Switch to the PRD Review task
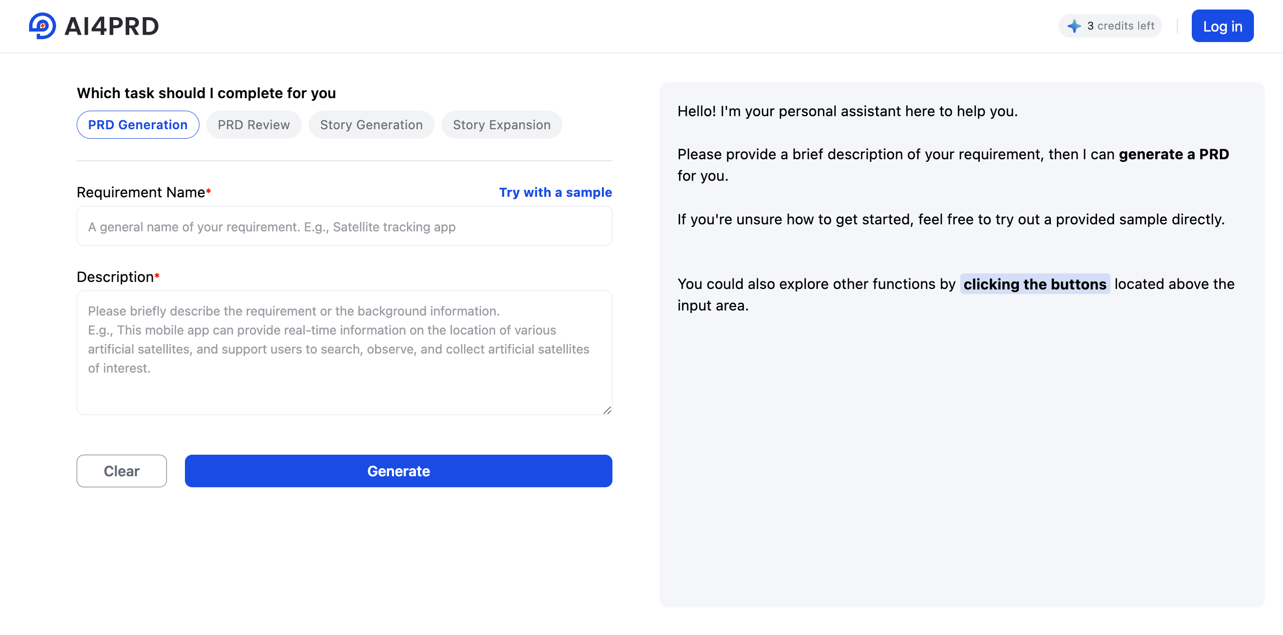 pos(254,125)
